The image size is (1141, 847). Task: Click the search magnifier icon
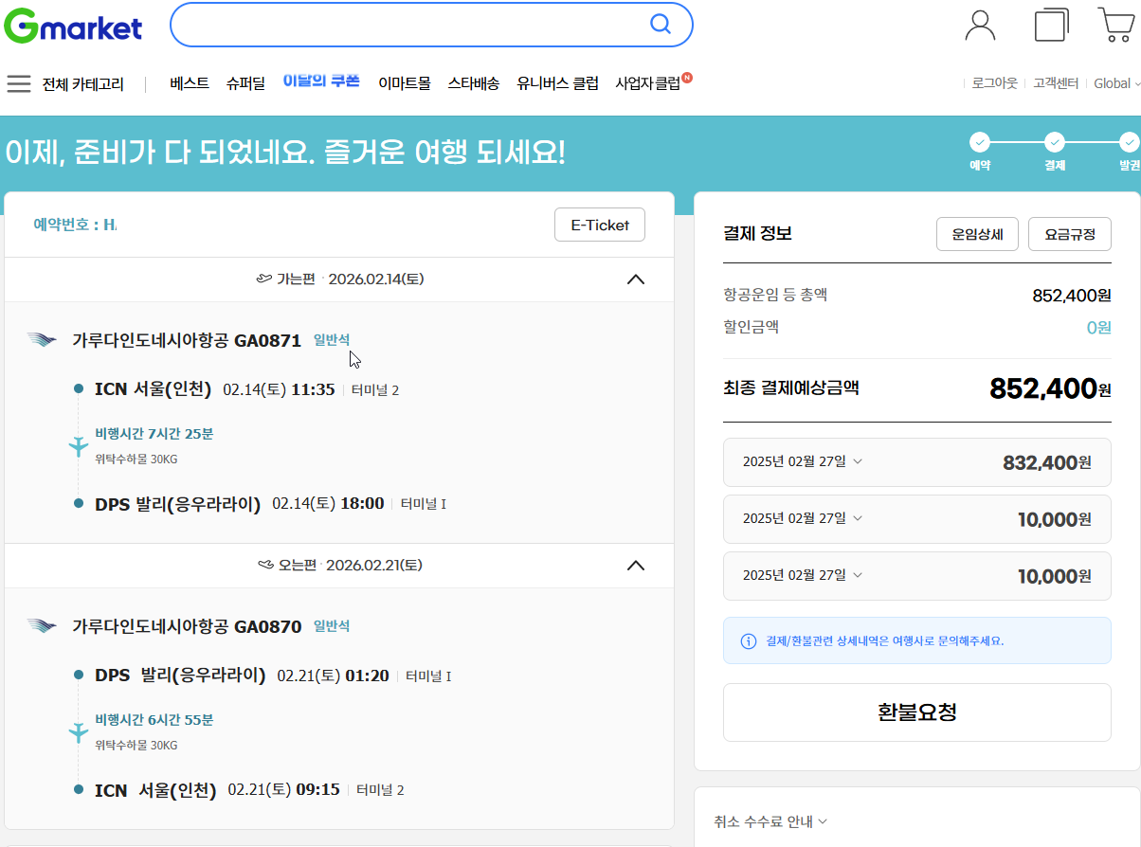(660, 25)
